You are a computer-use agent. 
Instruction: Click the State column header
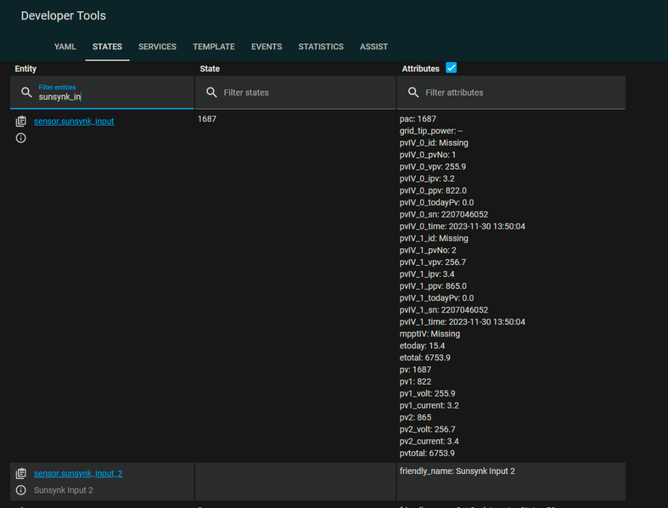210,69
